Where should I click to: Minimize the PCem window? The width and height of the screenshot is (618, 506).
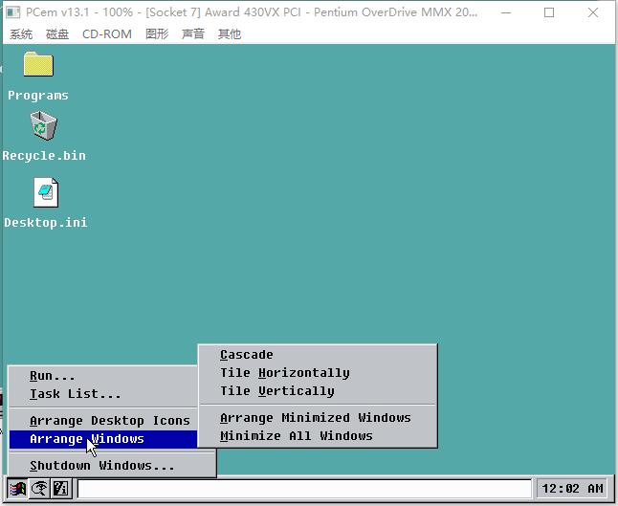pos(506,12)
